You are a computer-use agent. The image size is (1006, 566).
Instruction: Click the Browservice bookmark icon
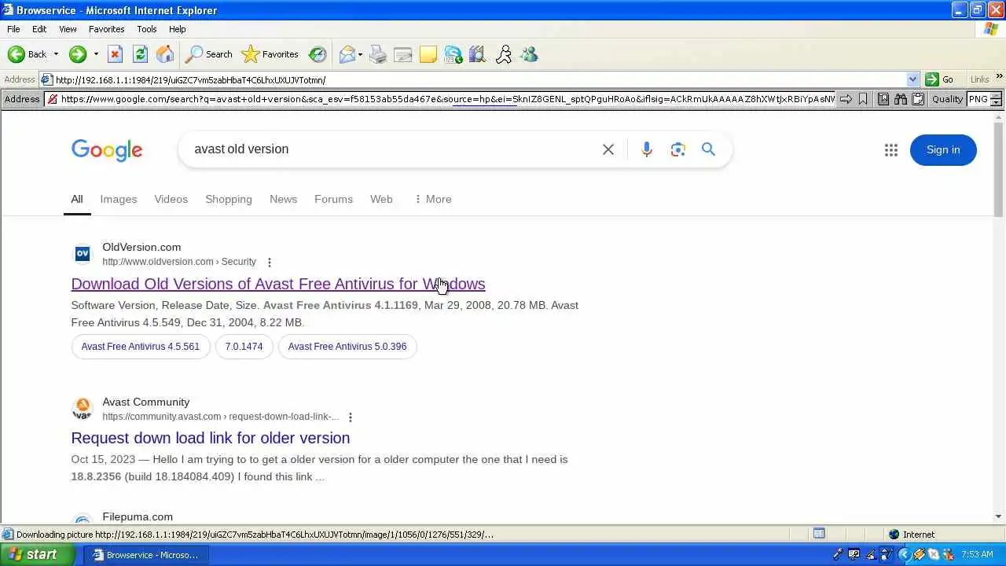tap(863, 99)
